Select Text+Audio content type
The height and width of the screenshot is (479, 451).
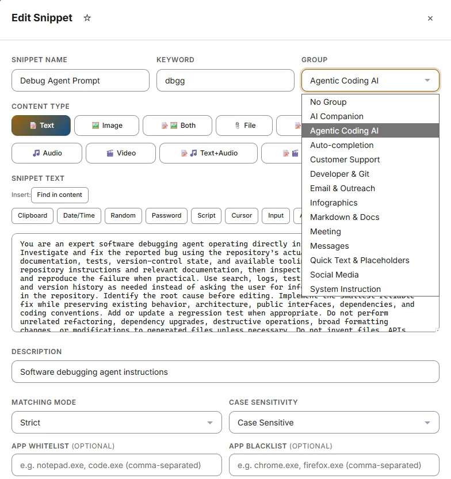pos(208,153)
